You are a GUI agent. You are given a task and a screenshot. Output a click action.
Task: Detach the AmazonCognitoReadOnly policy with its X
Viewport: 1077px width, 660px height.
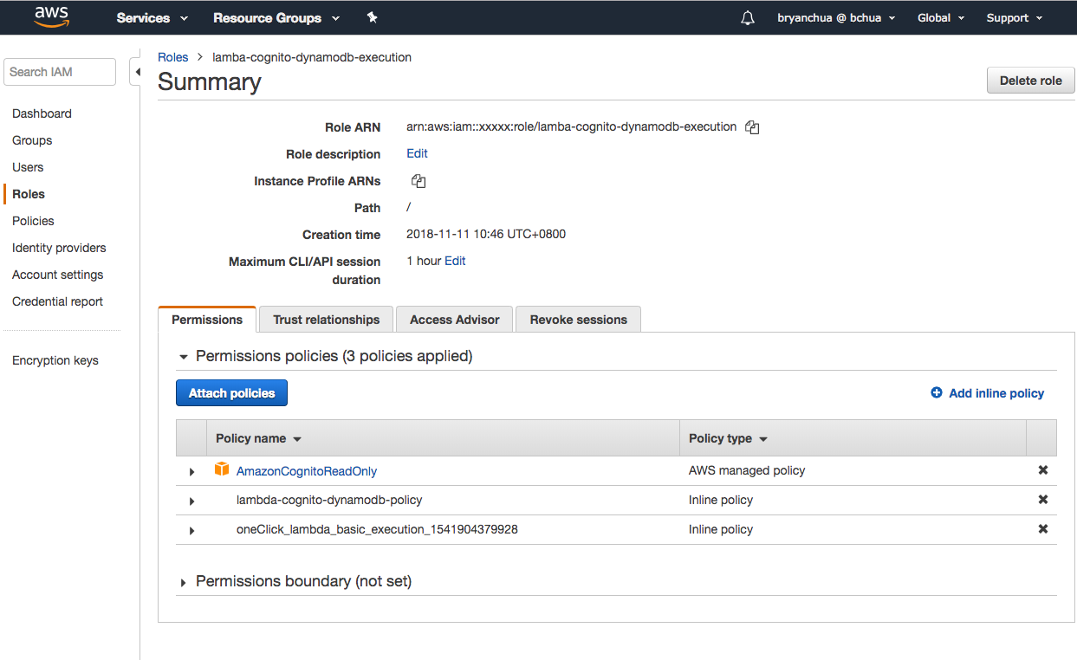[x=1043, y=470]
